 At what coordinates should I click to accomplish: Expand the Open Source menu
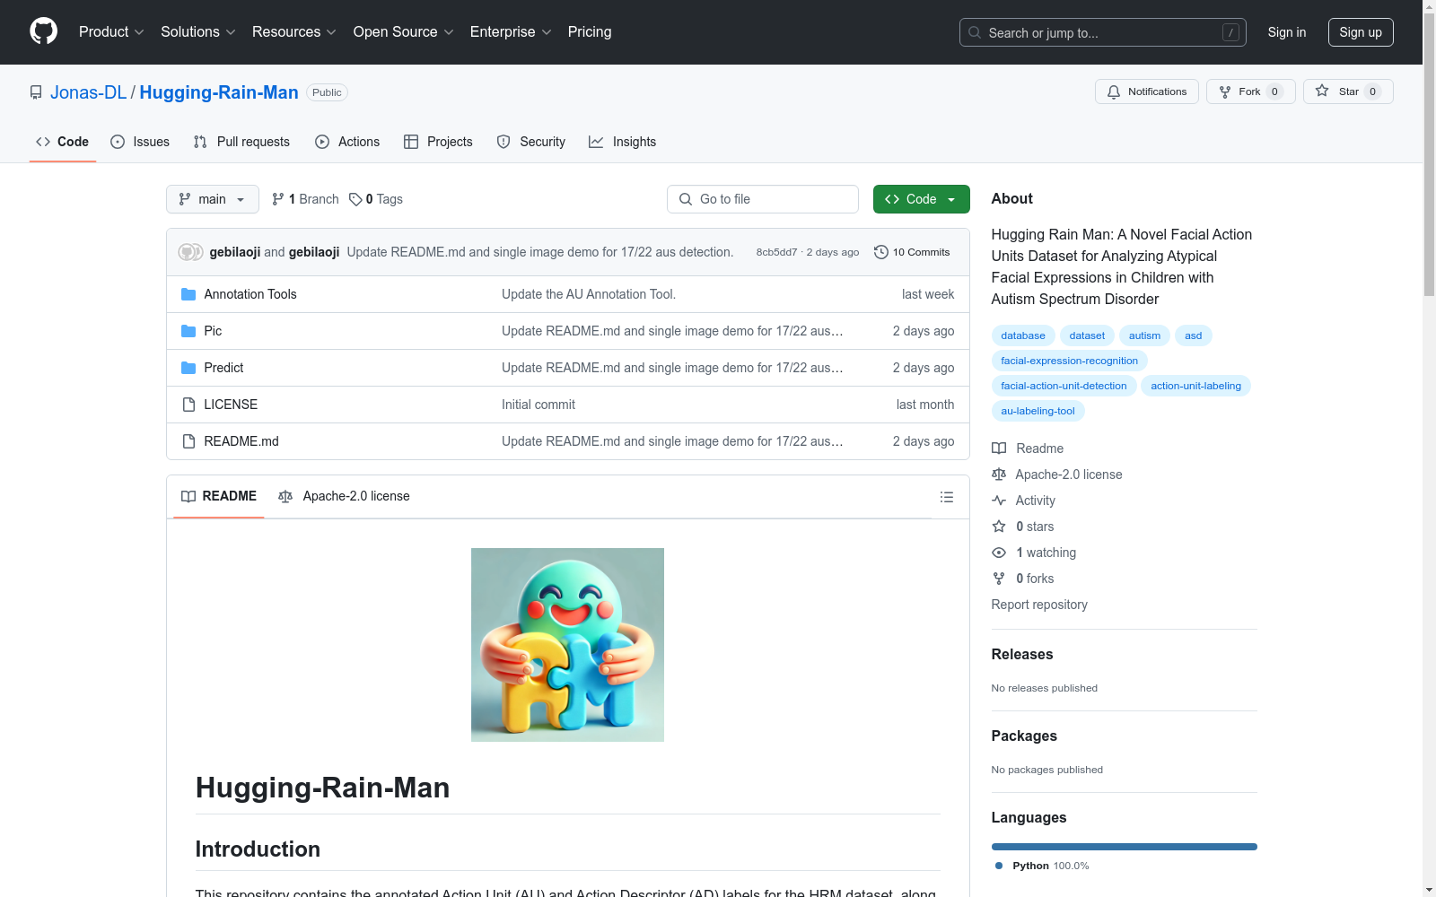[x=404, y=32]
